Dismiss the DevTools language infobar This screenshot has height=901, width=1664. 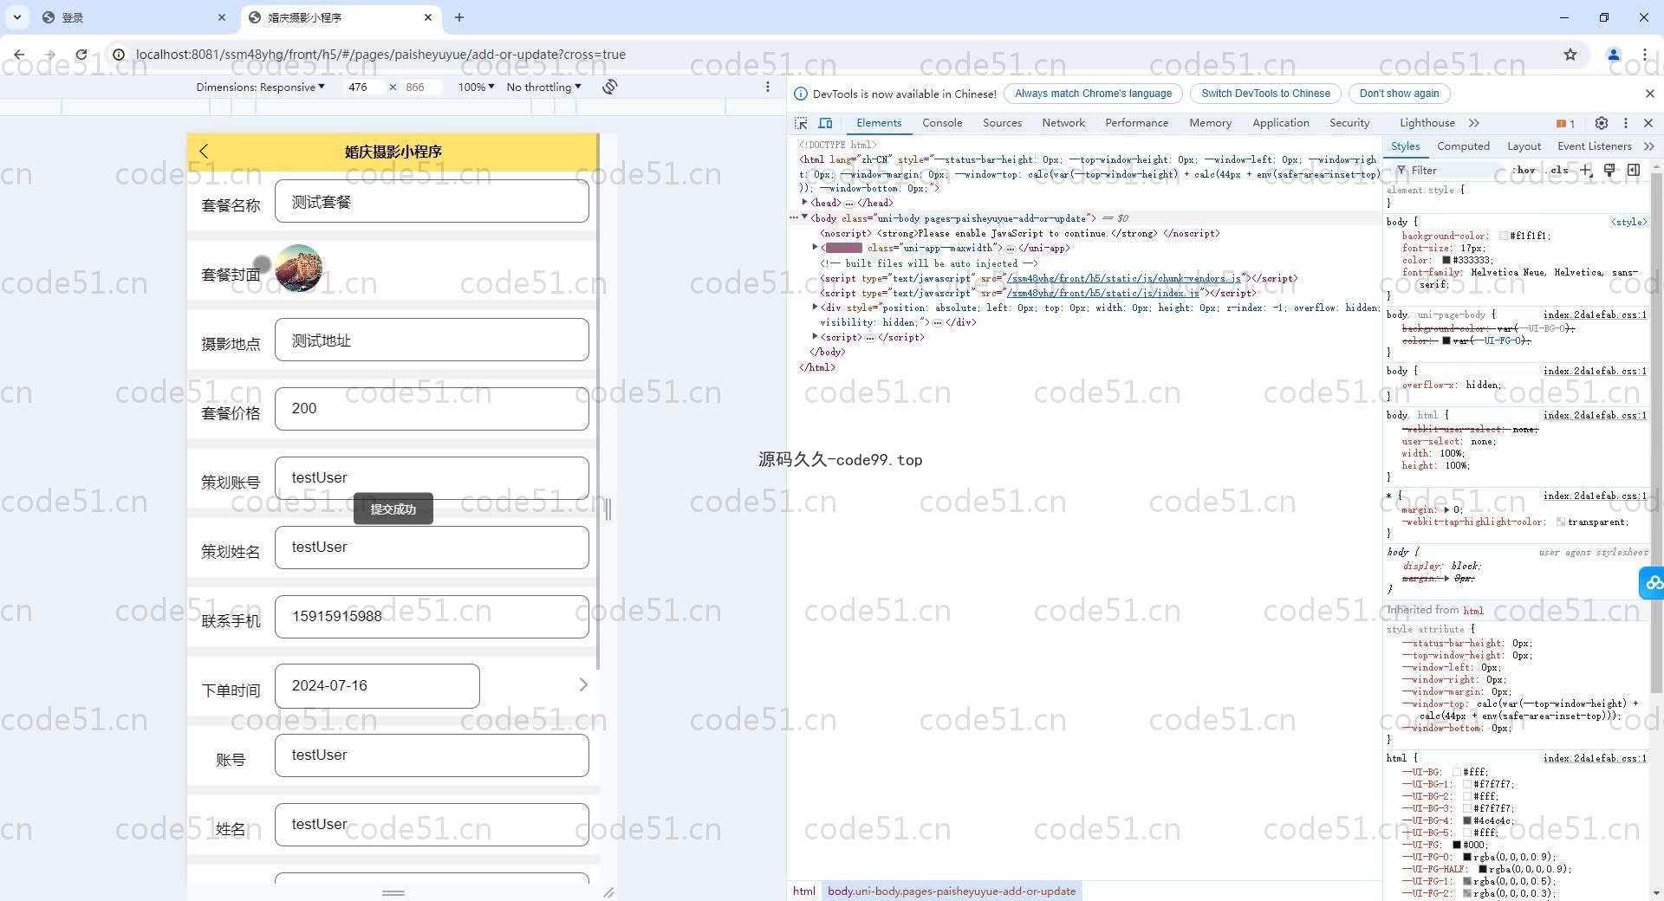(x=1649, y=94)
